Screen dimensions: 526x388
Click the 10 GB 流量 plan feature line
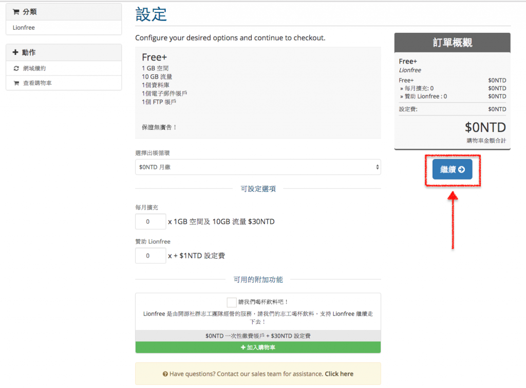click(x=157, y=77)
